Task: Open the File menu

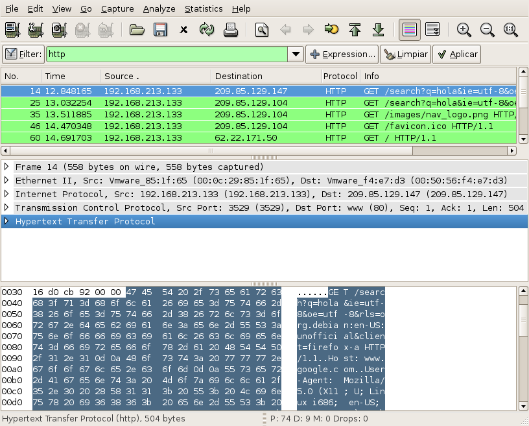Action: (x=12, y=9)
